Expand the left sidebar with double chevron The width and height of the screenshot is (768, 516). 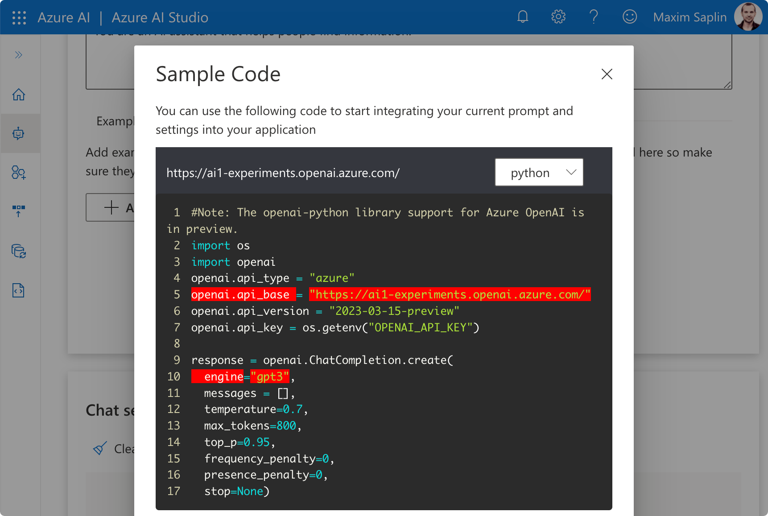pos(18,55)
